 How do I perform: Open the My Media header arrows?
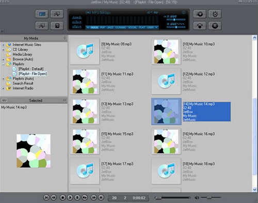[x=64, y=38]
